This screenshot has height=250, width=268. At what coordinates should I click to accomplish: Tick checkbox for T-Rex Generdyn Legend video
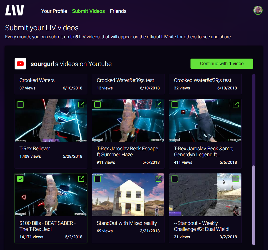tap(175, 105)
